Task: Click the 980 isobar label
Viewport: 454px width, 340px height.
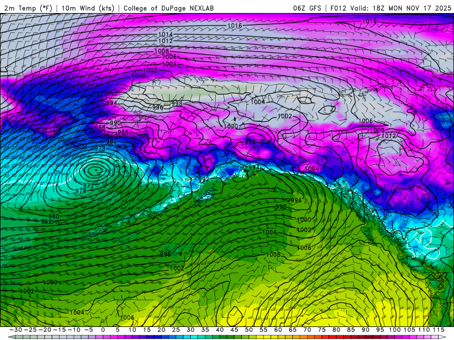Action: (x=54, y=216)
